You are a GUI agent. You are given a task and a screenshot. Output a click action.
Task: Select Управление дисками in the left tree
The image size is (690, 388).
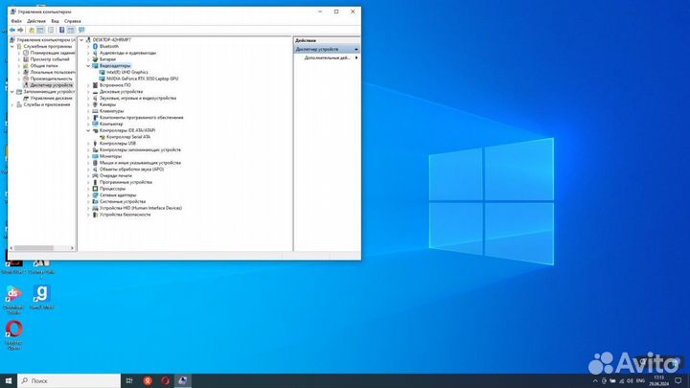52,98
